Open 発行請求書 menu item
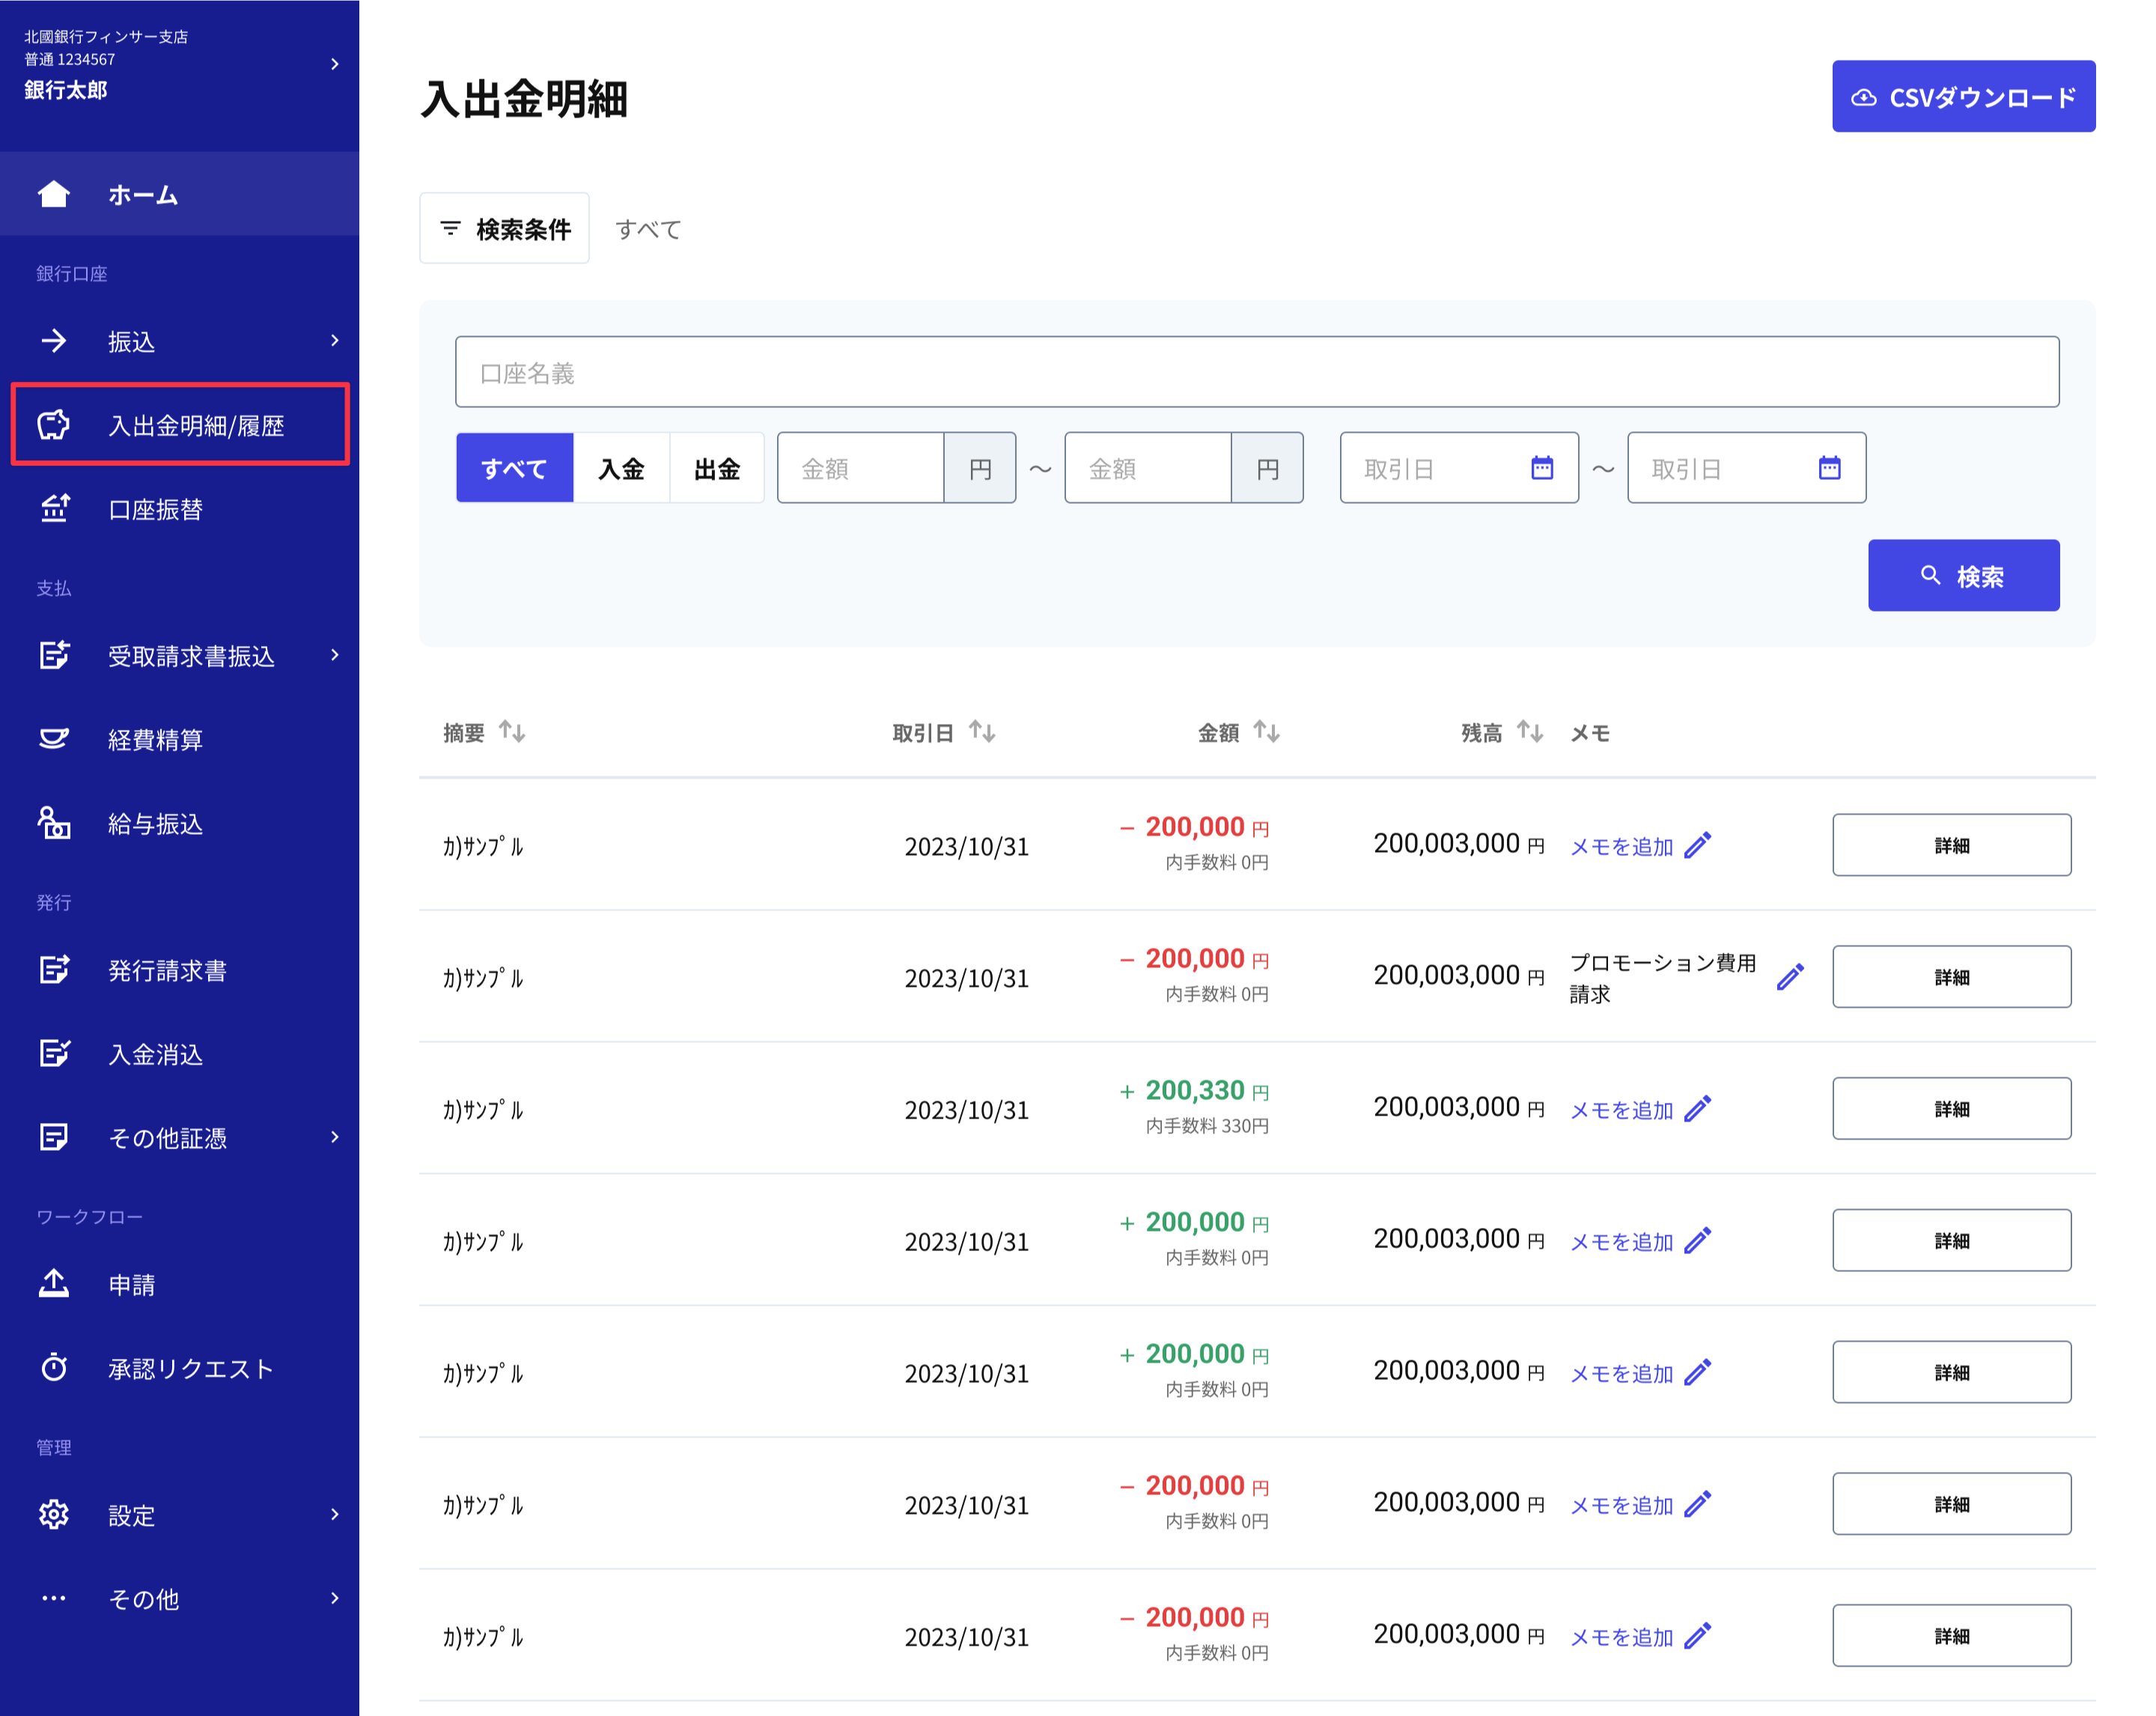Viewport: 2156px width, 1716px height. click(x=167, y=970)
